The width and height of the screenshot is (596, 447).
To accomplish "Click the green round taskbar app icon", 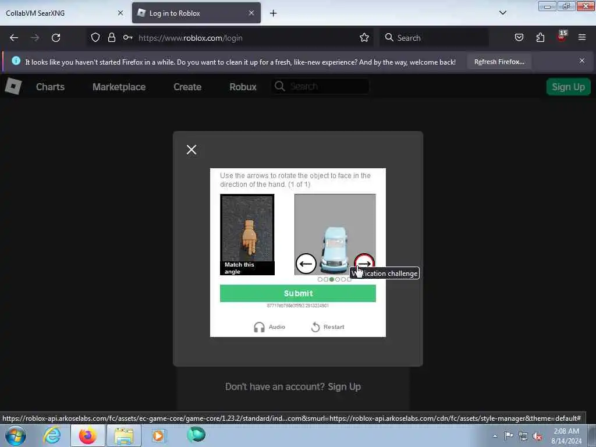I will [x=196, y=434].
